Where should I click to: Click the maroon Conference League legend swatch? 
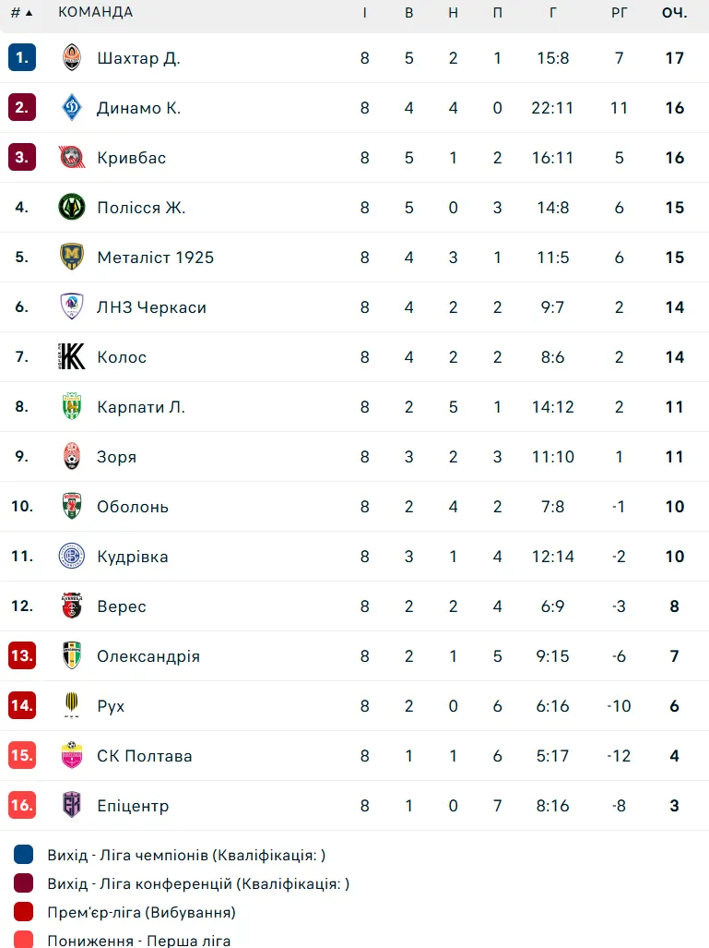coord(24,883)
